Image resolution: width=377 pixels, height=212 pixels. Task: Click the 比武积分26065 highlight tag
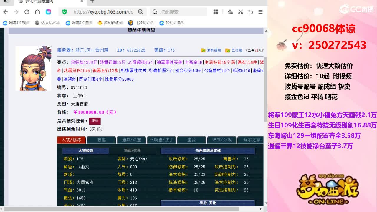coord(119,79)
